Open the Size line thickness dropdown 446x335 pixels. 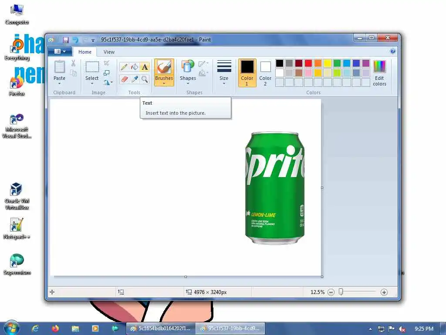point(224,72)
